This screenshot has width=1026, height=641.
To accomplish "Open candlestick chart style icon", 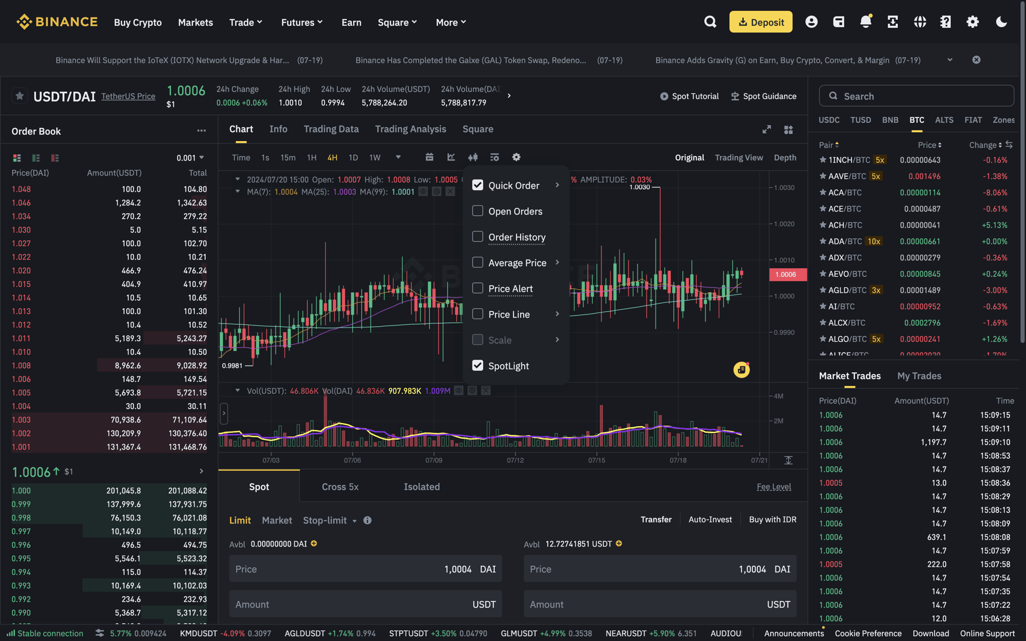I will pyautogui.click(x=473, y=157).
